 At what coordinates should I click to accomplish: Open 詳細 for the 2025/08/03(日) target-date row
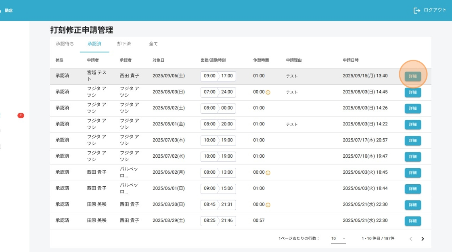click(x=413, y=92)
